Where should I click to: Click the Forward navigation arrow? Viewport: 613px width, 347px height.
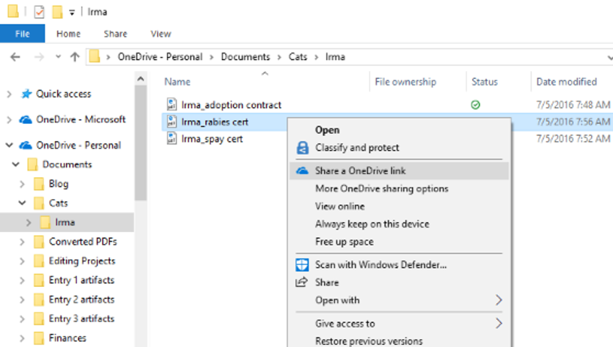(39, 57)
